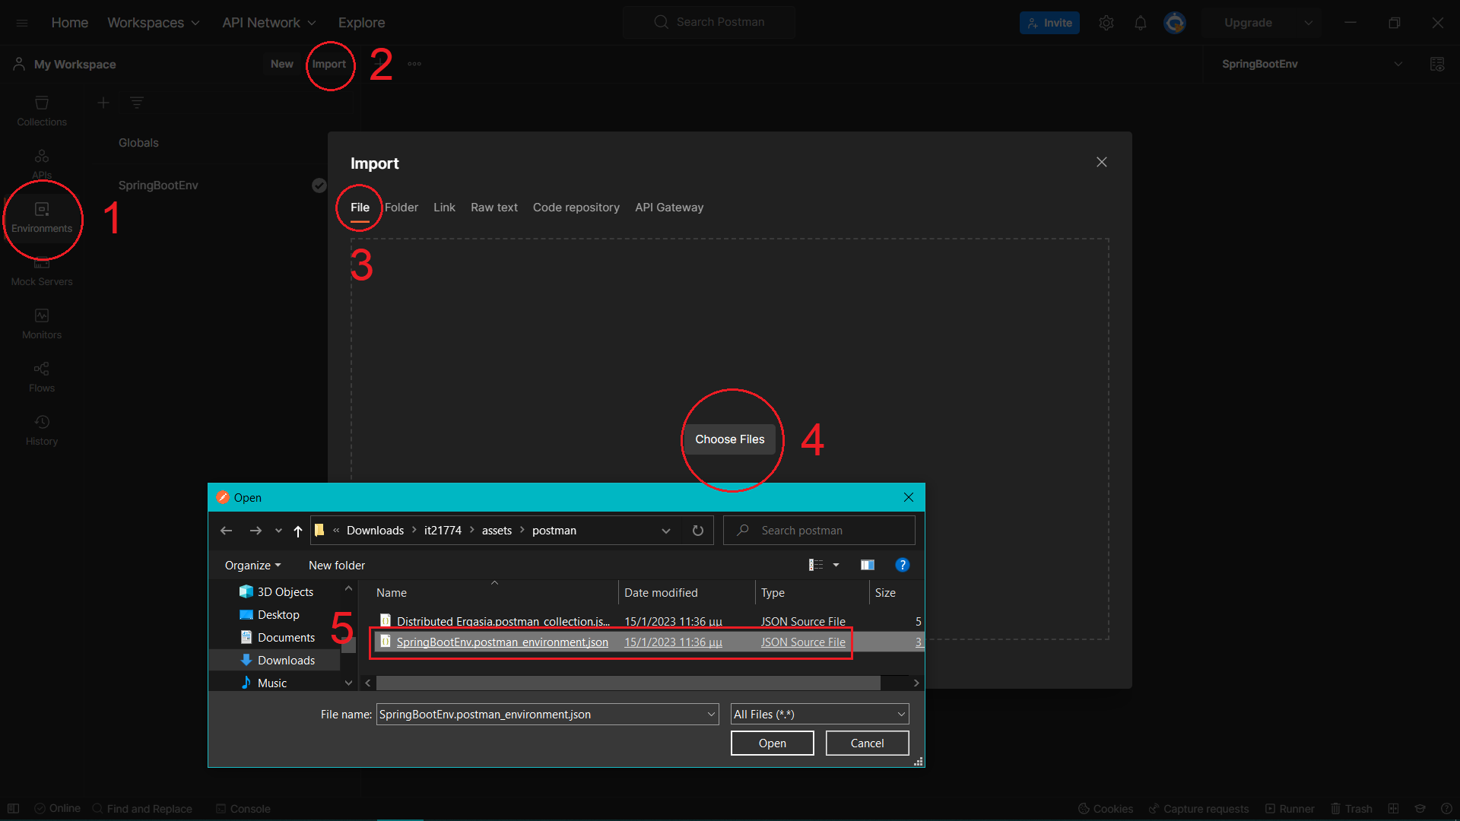The height and width of the screenshot is (821, 1460).
Task: Click the Invite button
Action: pyautogui.click(x=1049, y=23)
